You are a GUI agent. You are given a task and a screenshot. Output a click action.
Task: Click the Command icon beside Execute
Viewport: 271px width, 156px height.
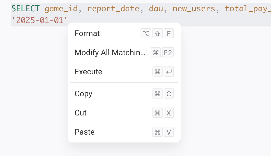[158, 72]
